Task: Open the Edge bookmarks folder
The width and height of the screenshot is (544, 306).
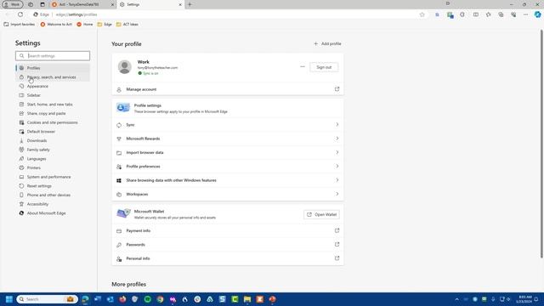Action: tap(105, 25)
